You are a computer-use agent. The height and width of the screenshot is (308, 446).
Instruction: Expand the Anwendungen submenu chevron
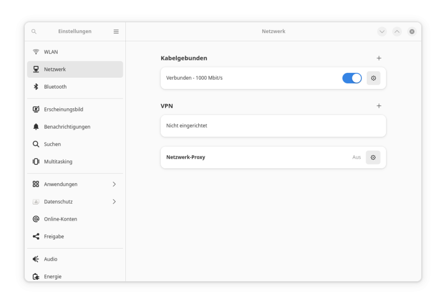pos(114,184)
